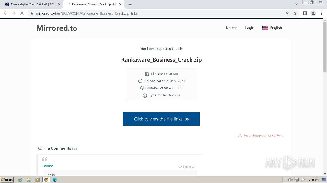This screenshot has height=183, width=327.
Task: Open the Mirrored.to home logo
Action: point(57,28)
